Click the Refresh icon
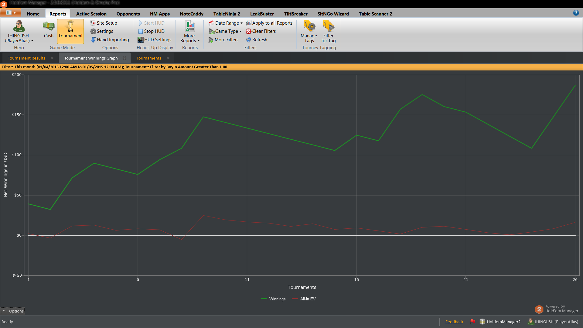 click(x=249, y=40)
